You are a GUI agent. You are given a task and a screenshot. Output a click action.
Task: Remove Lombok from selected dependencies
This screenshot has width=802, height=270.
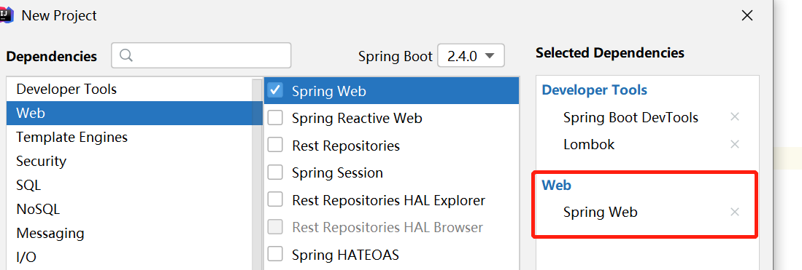click(x=735, y=144)
